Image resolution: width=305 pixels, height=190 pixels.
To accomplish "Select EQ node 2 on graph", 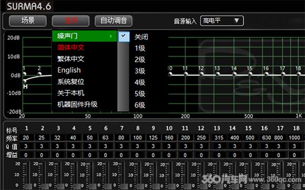I will click(x=39, y=74).
